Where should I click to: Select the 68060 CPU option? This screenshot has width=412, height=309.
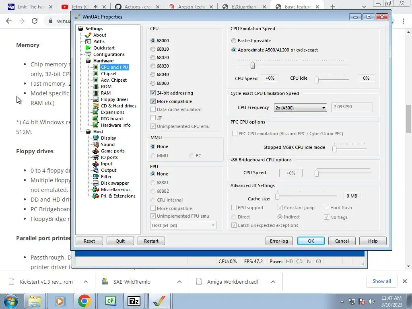[152, 83]
